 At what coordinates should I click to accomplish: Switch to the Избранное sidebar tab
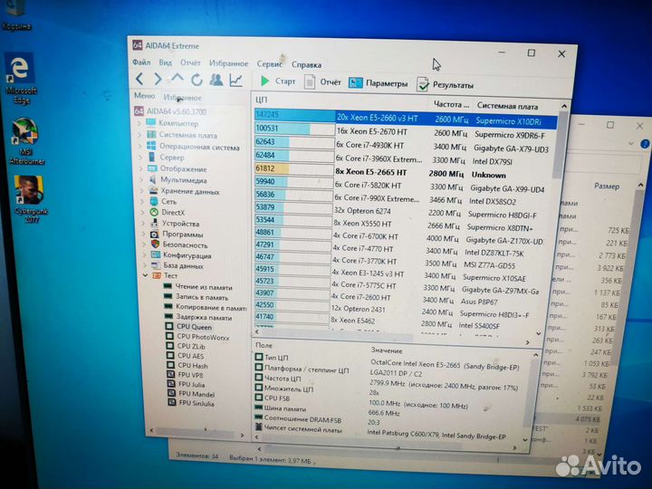(183, 97)
